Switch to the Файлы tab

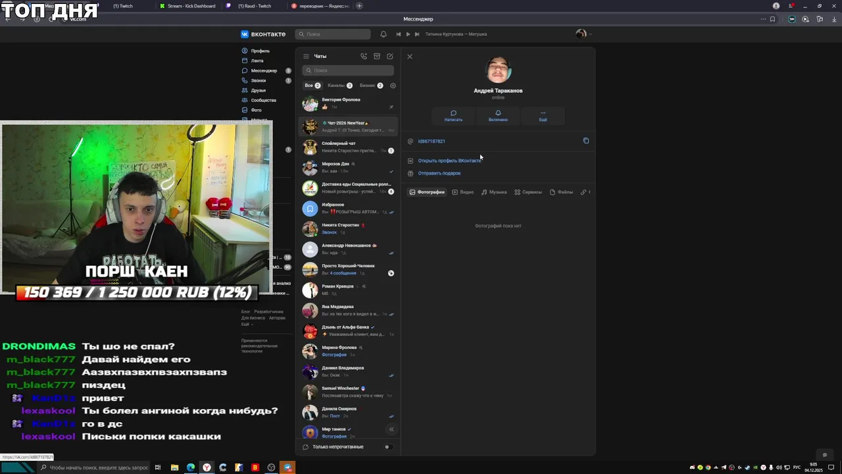tap(562, 192)
